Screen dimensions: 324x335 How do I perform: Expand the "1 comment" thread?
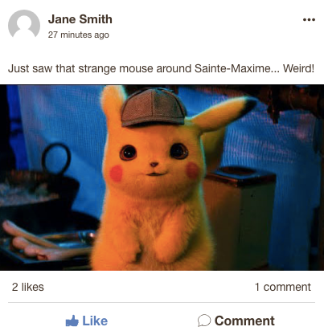(x=283, y=287)
